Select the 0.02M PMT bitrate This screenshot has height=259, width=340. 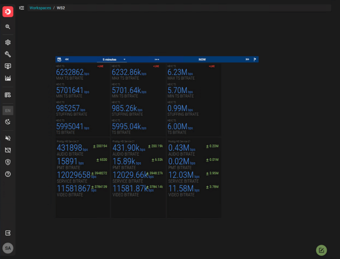[182, 162]
